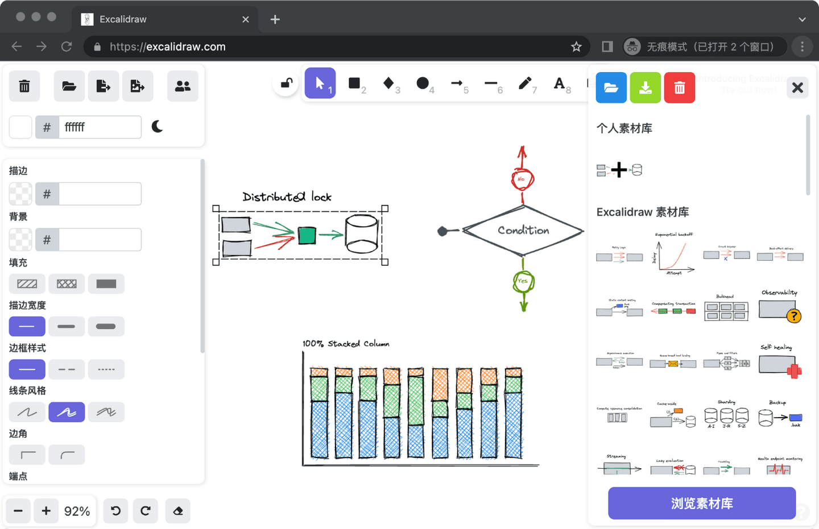
Task: Select the dashed border style option
Action: pos(67,369)
